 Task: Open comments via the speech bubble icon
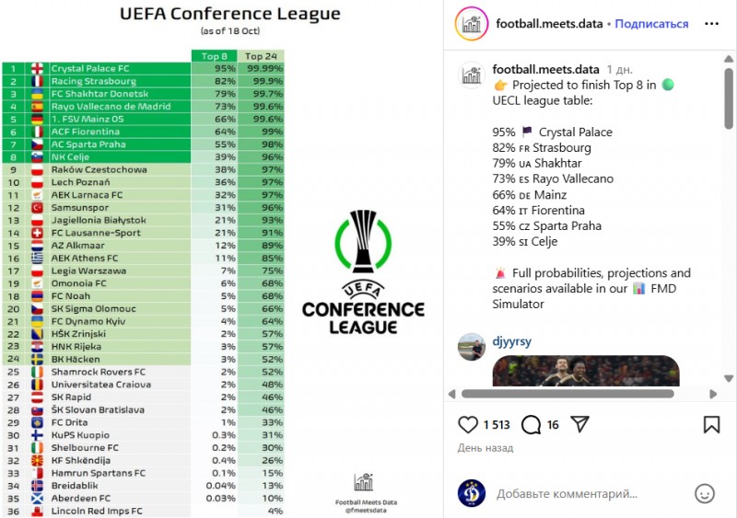[x=531, y=424]
